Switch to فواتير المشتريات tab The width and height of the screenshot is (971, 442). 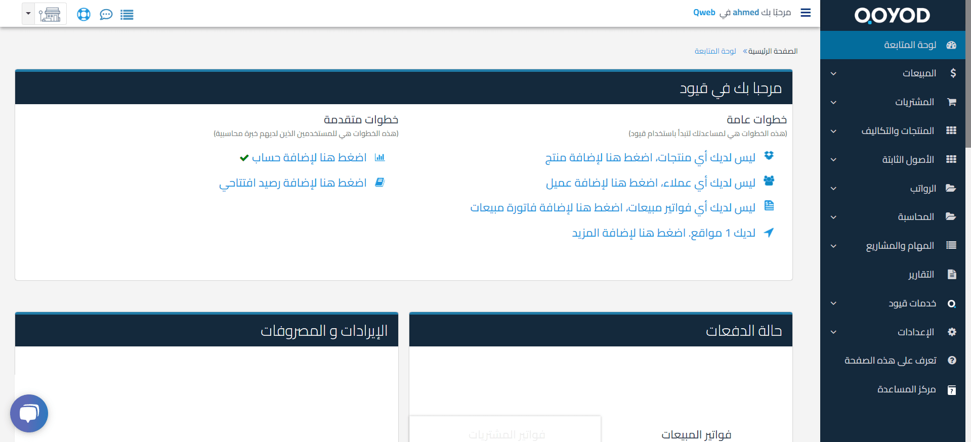506,434
